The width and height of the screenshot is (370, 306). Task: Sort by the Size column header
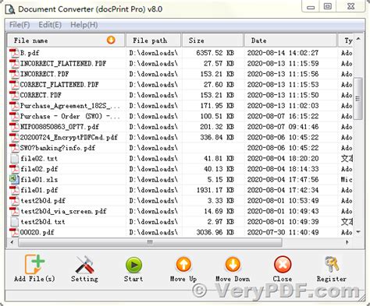click(x=213, y=40)
